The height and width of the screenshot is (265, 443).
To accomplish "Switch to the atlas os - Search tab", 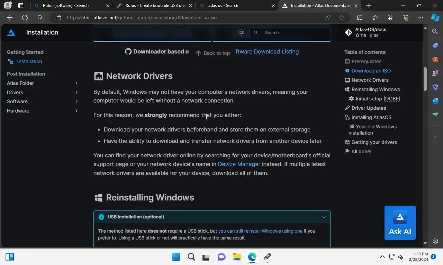I will click(x=237, y=6).
